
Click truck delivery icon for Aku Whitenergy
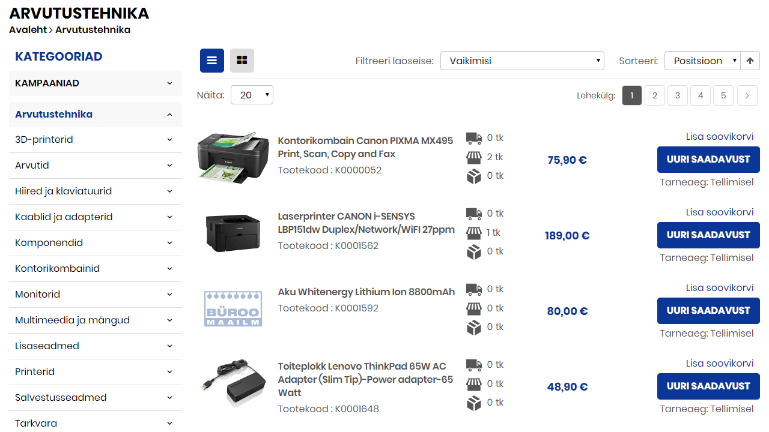point(474,290)
